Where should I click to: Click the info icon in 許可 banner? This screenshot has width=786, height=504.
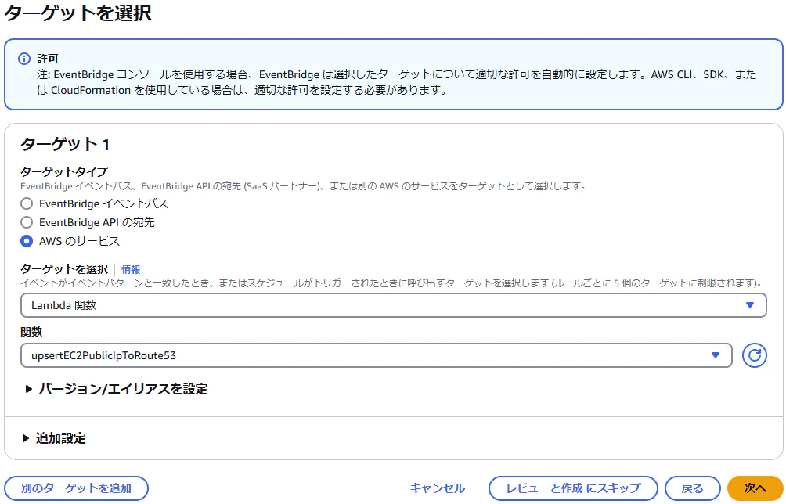24,59
